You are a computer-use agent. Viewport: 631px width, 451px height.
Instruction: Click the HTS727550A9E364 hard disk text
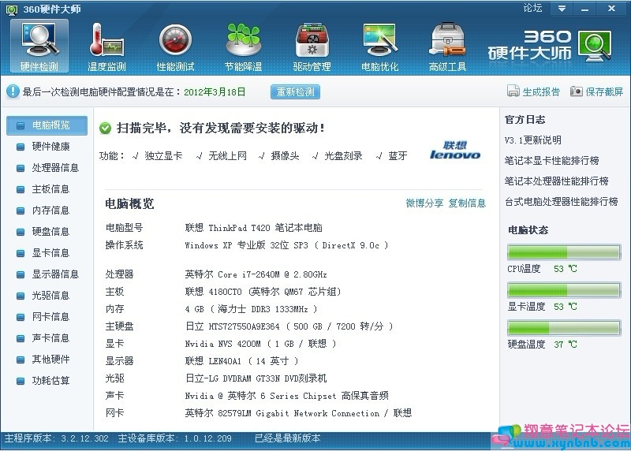click(x=289, y=326)
